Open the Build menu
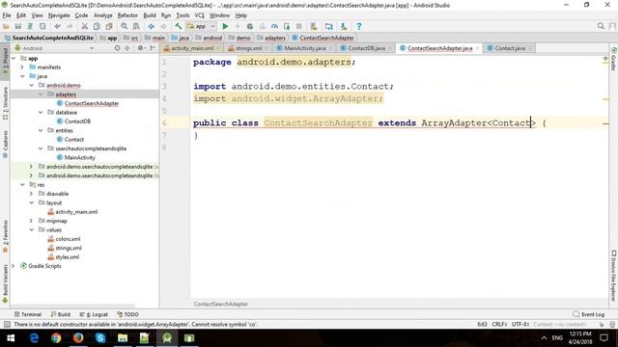 tap(150, 15)
